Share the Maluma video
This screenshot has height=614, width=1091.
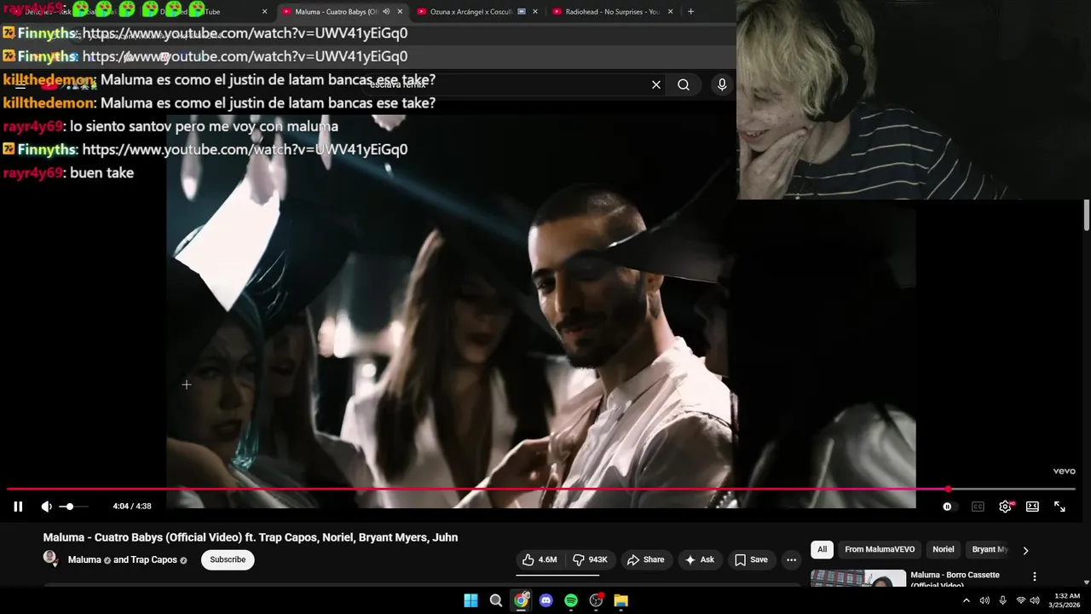click(x=645, y=559)
